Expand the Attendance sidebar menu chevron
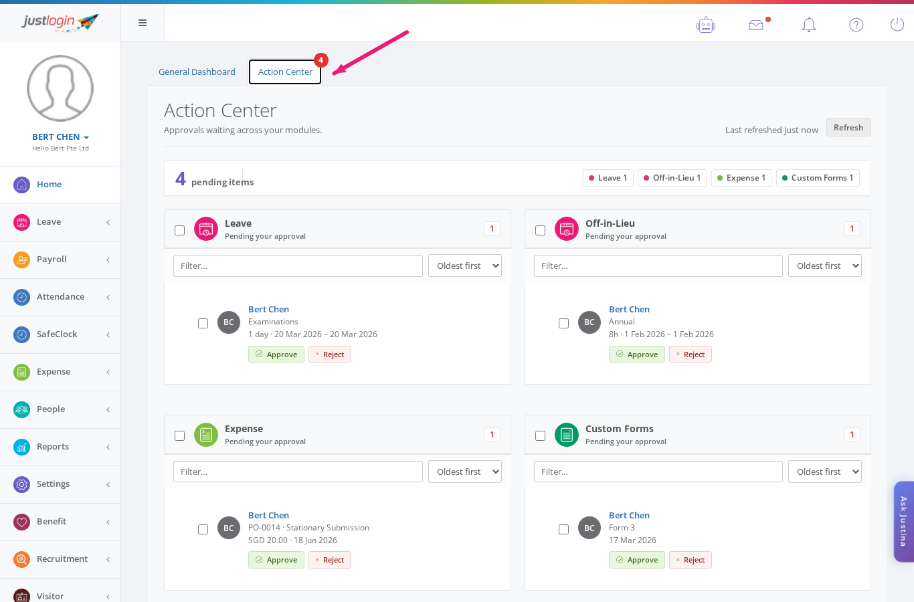 [x=108, y=297]
